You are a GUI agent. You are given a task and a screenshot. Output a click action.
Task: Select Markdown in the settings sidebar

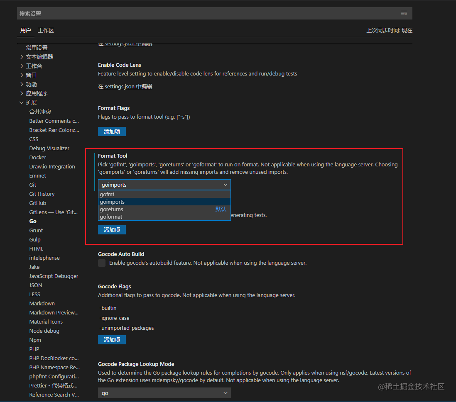tap(42, 303)
